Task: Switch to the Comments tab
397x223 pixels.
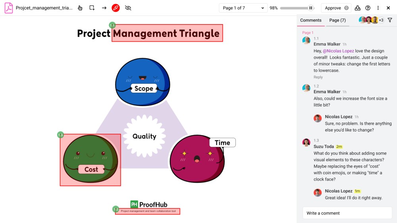Action: coord(311,20)
